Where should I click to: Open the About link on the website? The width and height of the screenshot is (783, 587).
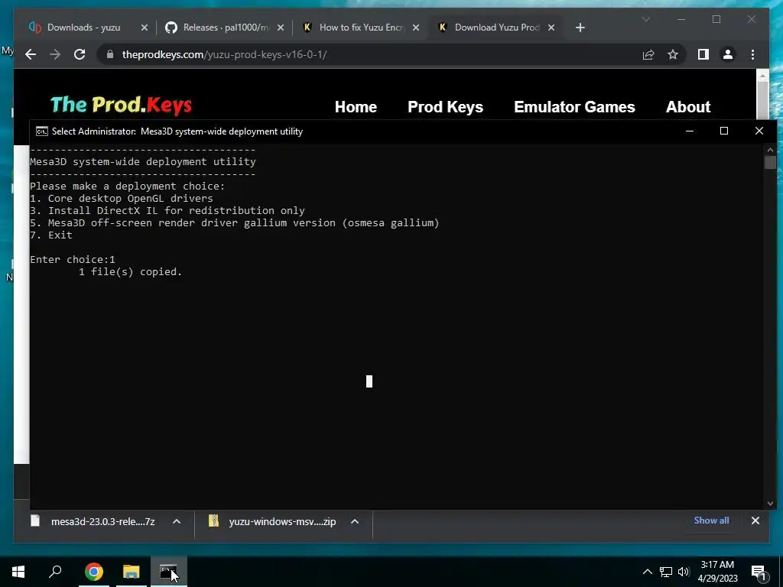[x=688, y=107]
